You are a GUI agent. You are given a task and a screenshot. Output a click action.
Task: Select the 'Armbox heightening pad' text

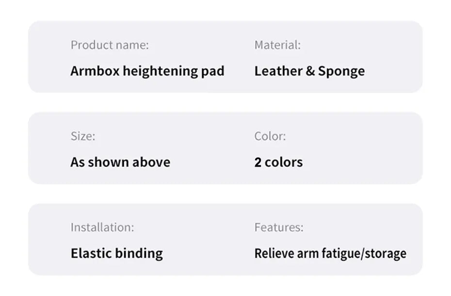[147, 71]
